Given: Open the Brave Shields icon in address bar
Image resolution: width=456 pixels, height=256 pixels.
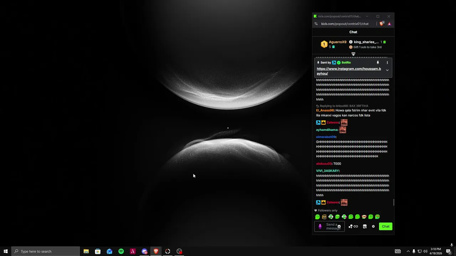Looking at the screenshot, I should click(x=382, y=24).
